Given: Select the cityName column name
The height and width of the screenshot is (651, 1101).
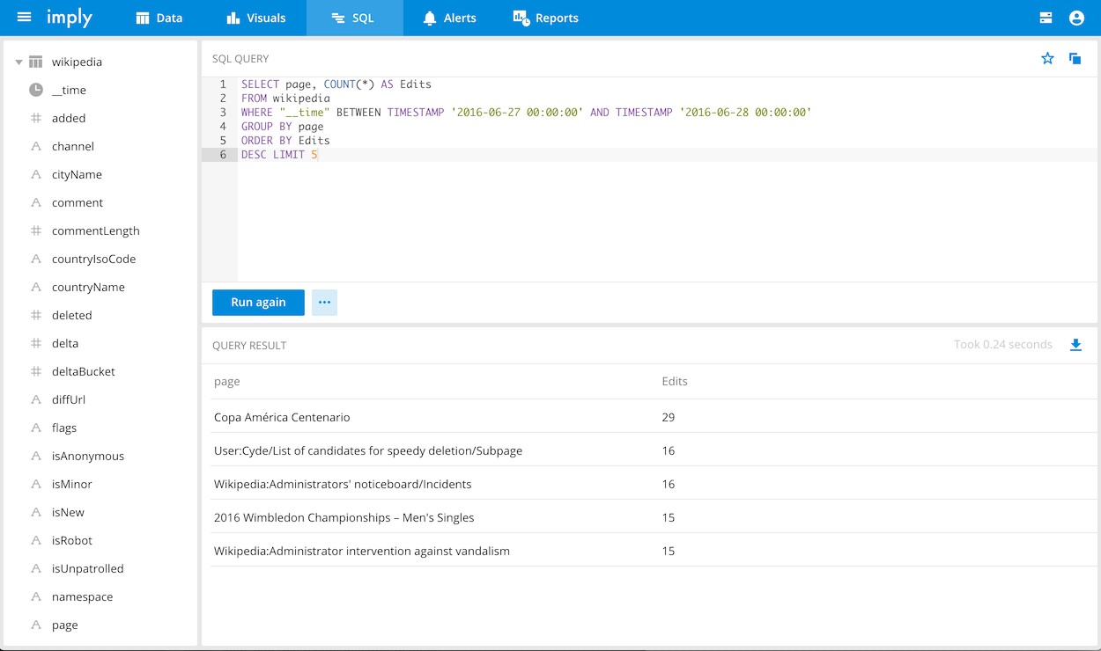Looking at the screenshot, I should coord(77,175).
